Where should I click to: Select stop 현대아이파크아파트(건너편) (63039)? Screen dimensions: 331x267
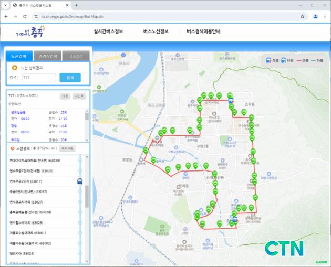(x=35, y=161)
